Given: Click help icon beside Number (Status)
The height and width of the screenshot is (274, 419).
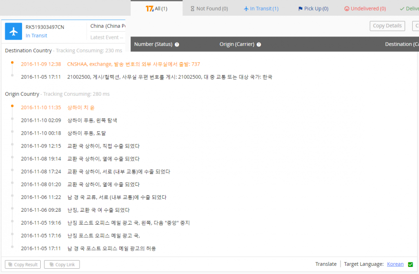Looking at the screenshot, I should point(177,45).
